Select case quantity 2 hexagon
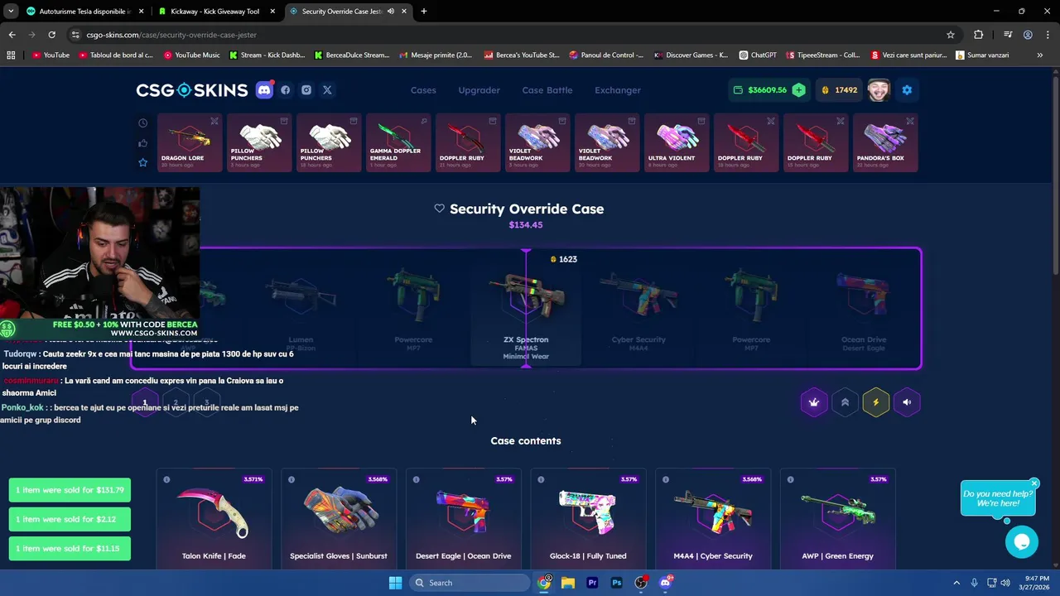 (176, 402)
